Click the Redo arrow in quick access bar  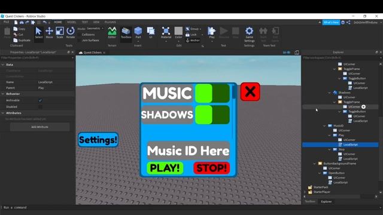(x=27, y=22)
